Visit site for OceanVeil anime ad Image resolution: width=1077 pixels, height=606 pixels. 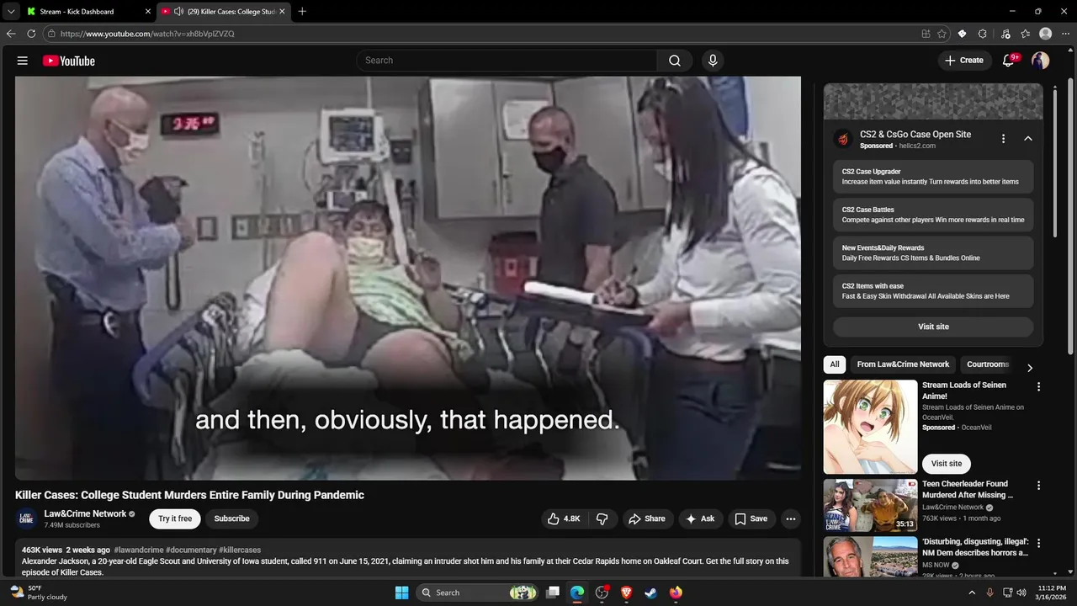(947, 464)
